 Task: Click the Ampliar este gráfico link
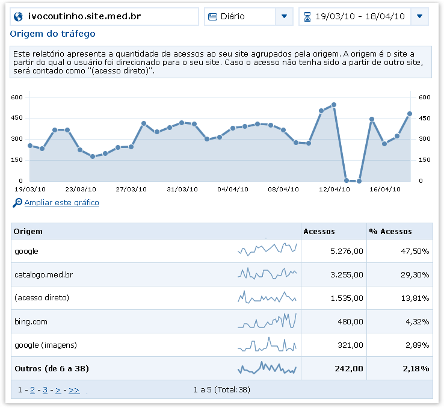point(61,203)
